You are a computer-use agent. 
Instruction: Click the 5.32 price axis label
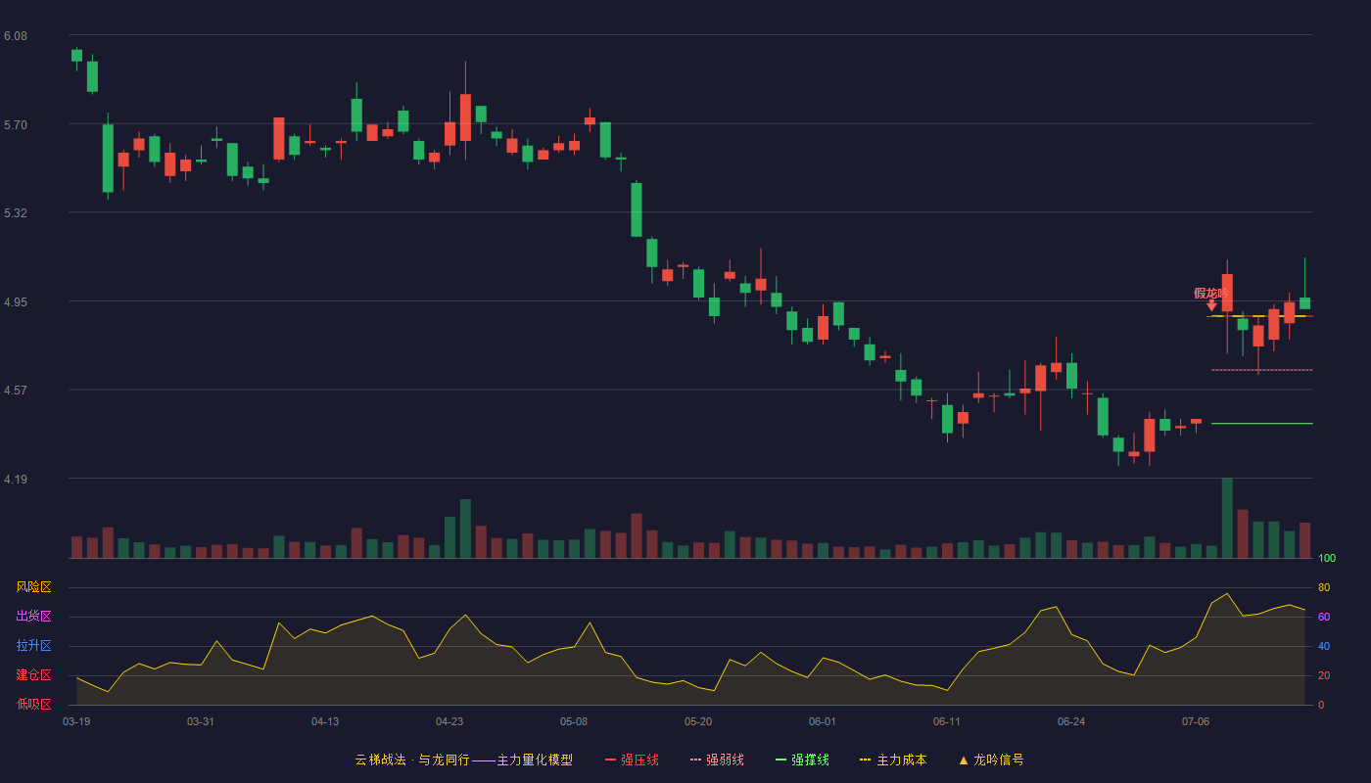click(x=16, y=213)
